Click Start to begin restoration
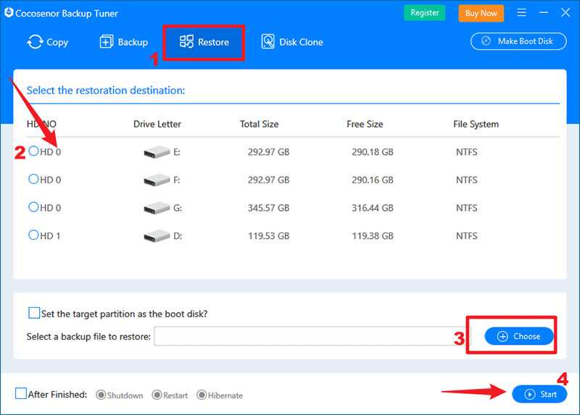Image resolution: width=580 pixels, height=415 pixels. click(539, 394)
